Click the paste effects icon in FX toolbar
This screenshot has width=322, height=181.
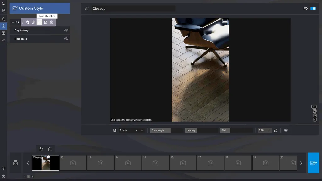(x=34, y=22)
